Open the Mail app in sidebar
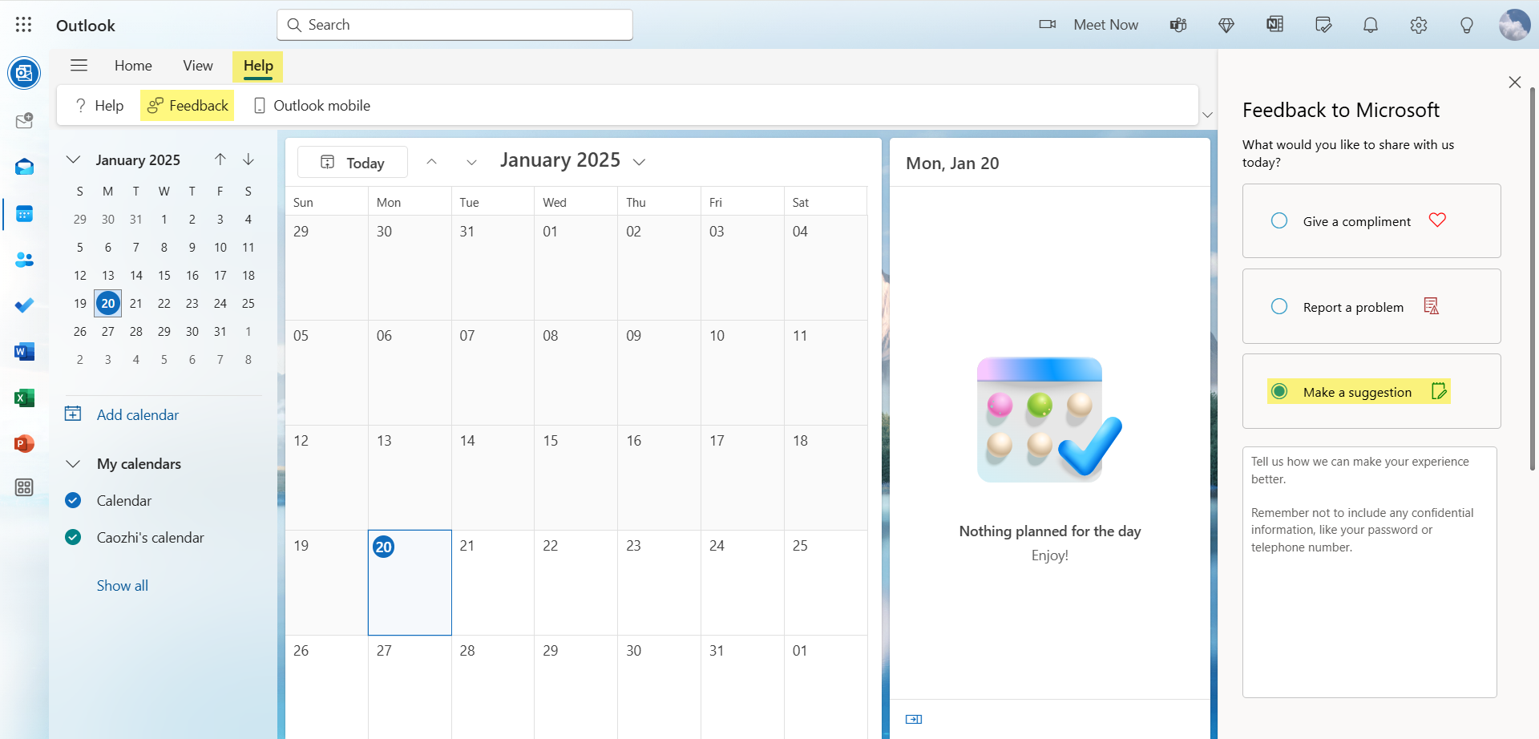Image resolution: width=1539 pixels, height=739 pixels. [24, 167]
